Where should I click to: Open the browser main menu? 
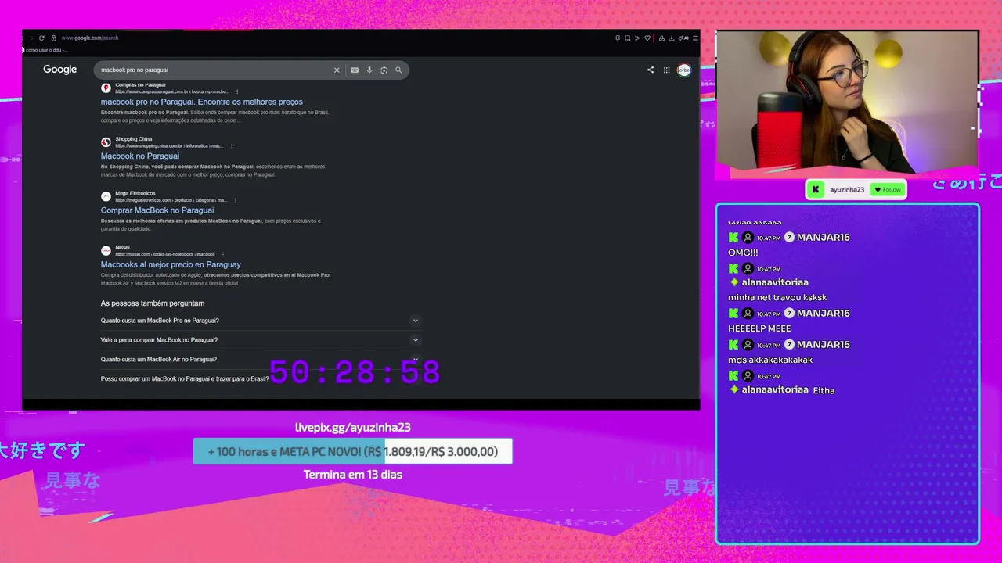point(695,38)
